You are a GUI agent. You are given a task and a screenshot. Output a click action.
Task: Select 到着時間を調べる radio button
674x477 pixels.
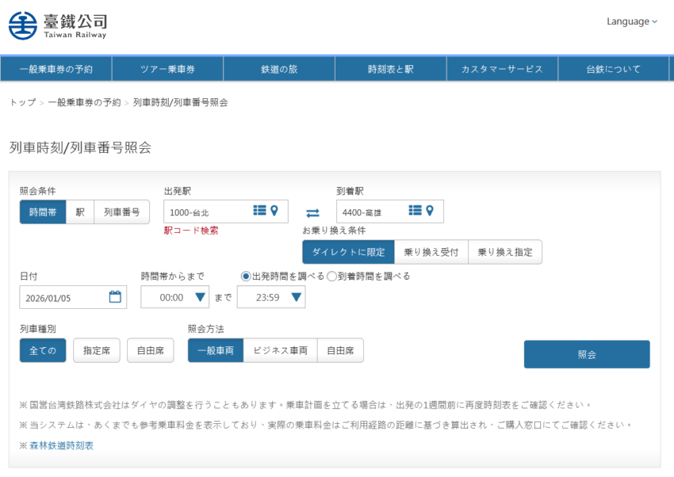coord(332,277)
